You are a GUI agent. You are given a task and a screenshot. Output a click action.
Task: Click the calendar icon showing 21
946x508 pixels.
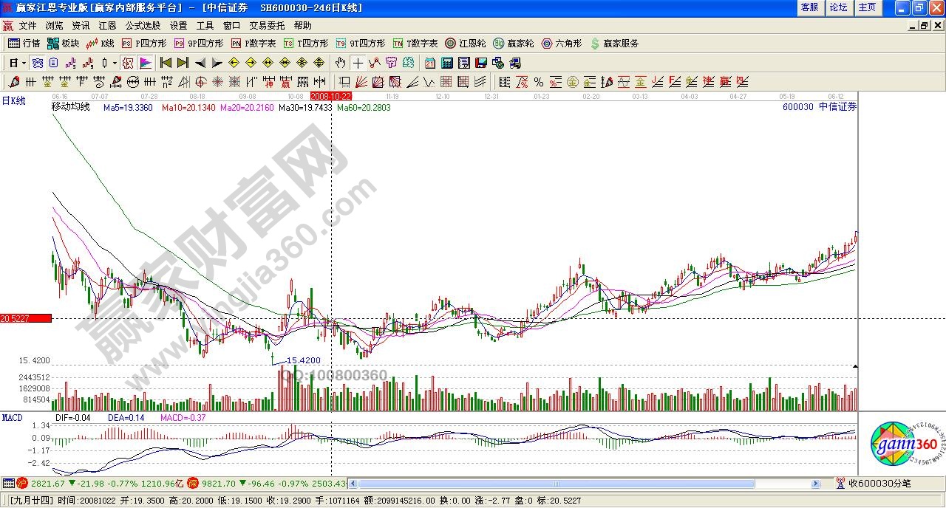click(x=430, y=63)
